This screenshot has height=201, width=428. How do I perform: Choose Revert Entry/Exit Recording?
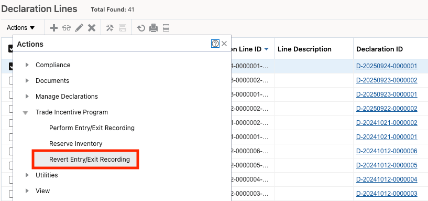point(89,159)
